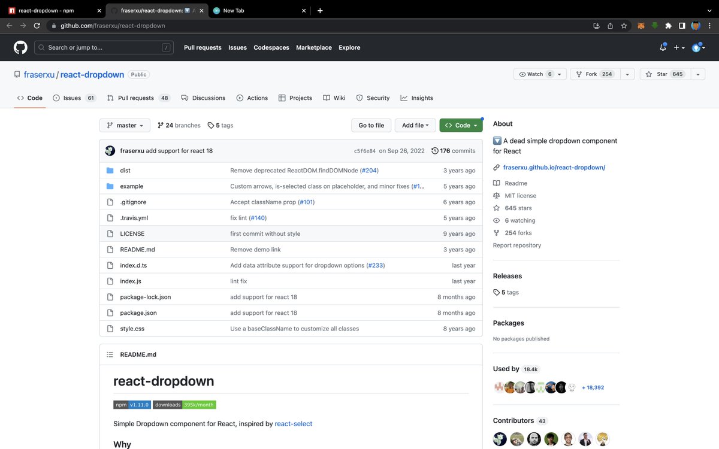This screenshot has width=719, height=449.
Task: Open the 24 branches link
Action: tap(179, 125)
